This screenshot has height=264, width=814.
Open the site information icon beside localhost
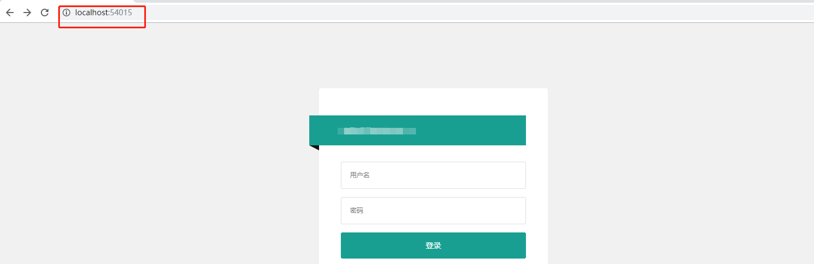pyautogui.click(x=66, y=13)
